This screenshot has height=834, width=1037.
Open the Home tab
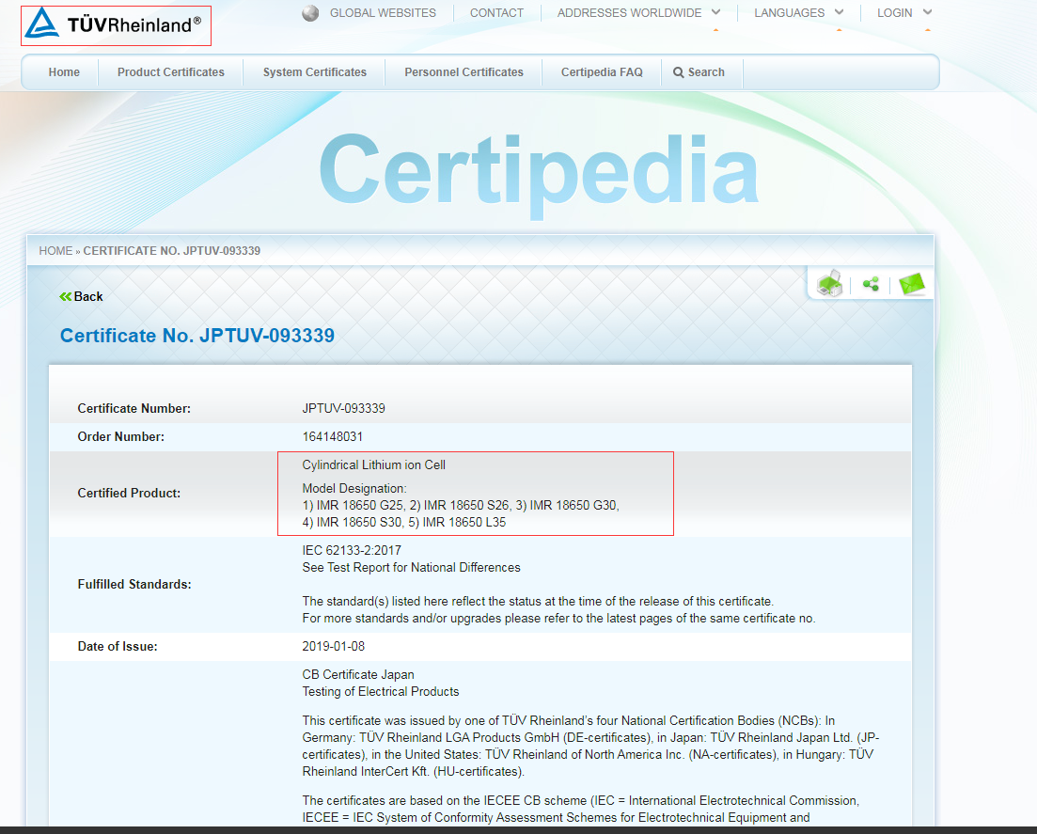tap(64, 72)
